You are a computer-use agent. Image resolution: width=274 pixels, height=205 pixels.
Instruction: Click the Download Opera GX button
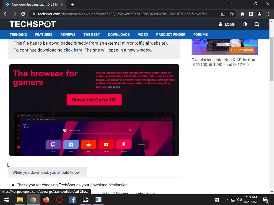coord(94,100)
